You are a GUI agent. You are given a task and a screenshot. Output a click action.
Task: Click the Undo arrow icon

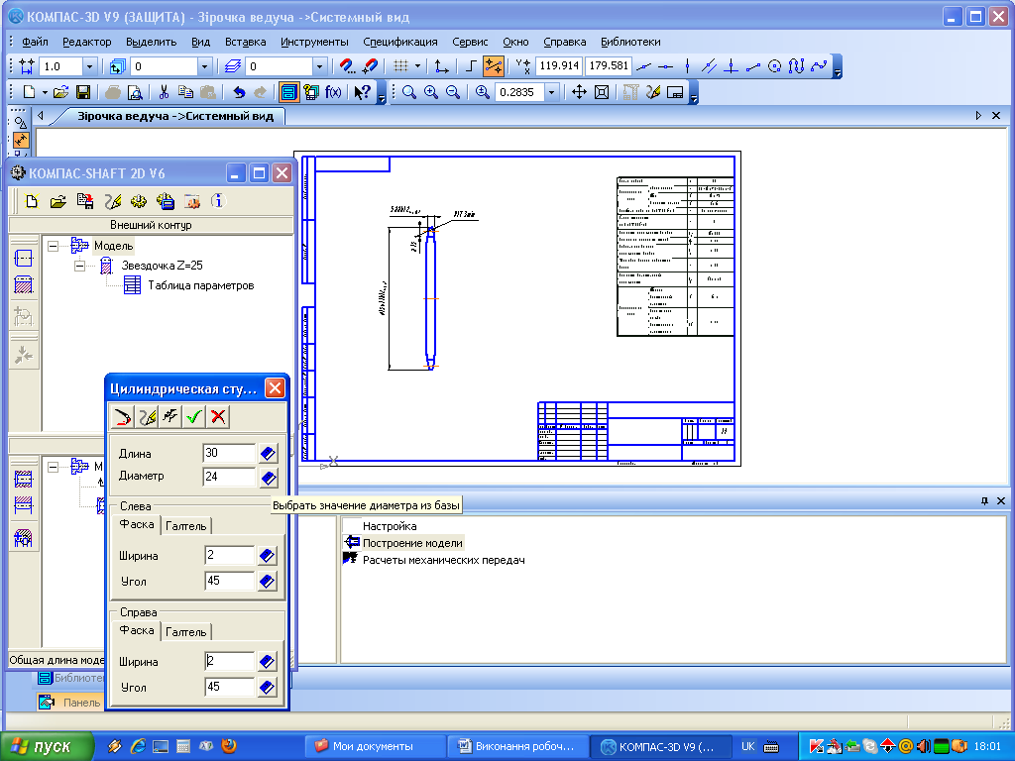point(239,92)
